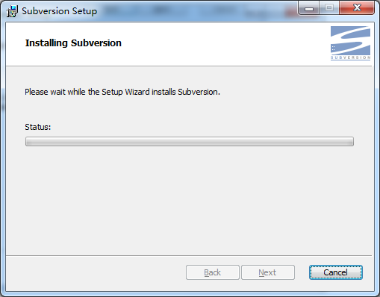Minimize the Subversion Setup window
The image size is (380, 297).
(x=309, y=8)
